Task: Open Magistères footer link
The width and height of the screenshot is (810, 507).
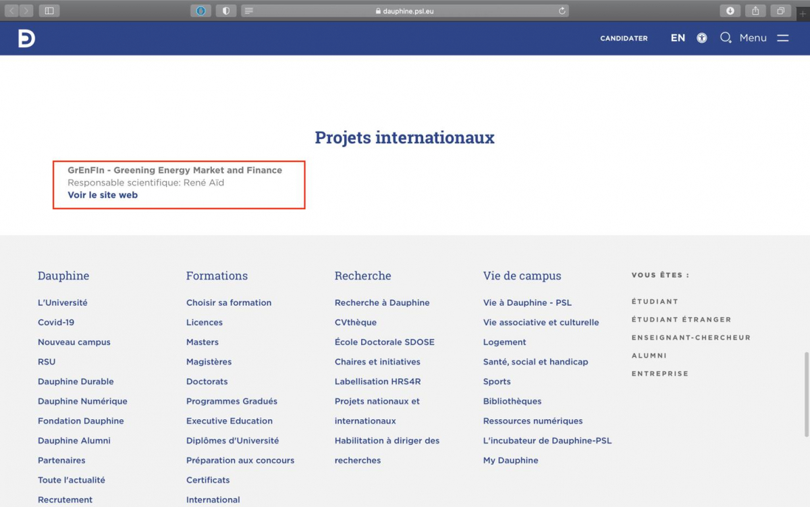Action: tap(209, 361)
